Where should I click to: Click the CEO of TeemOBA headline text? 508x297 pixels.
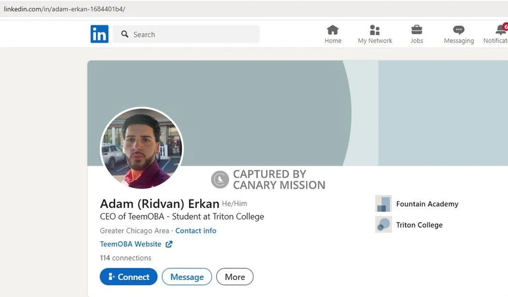(x=182, y=216)
